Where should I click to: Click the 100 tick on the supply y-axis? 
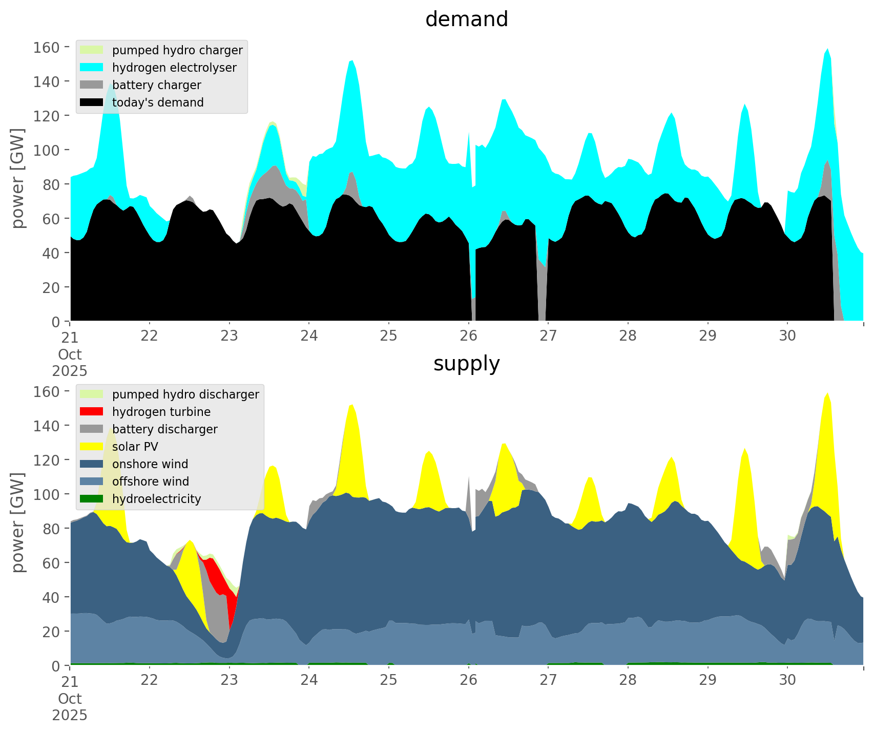[x=46, y=495]
